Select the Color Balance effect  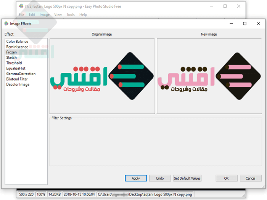point(17,41)
